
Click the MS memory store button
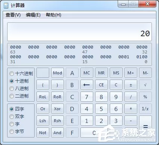[x=116, y=73]
